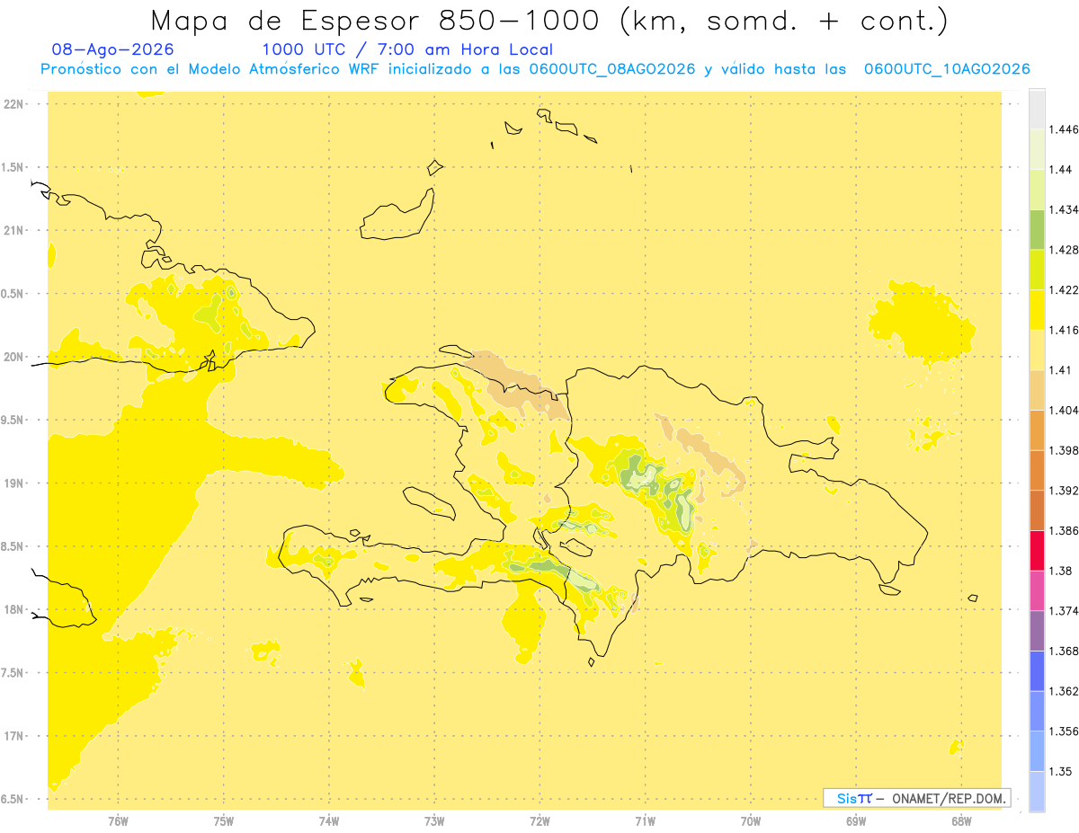Click the '21N' latitude label
This screenshot has width=1079, height=833.
(14, 230)
